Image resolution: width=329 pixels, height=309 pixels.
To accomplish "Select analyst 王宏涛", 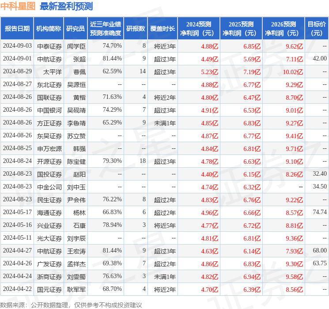I will coord(76,251).
